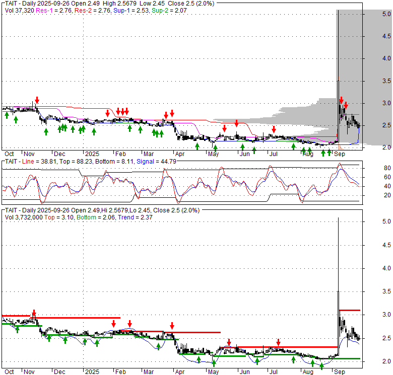393x375 pixels.
Task: Click the 2025 label on top chart time axis
Action: click(x=92, y=154)
